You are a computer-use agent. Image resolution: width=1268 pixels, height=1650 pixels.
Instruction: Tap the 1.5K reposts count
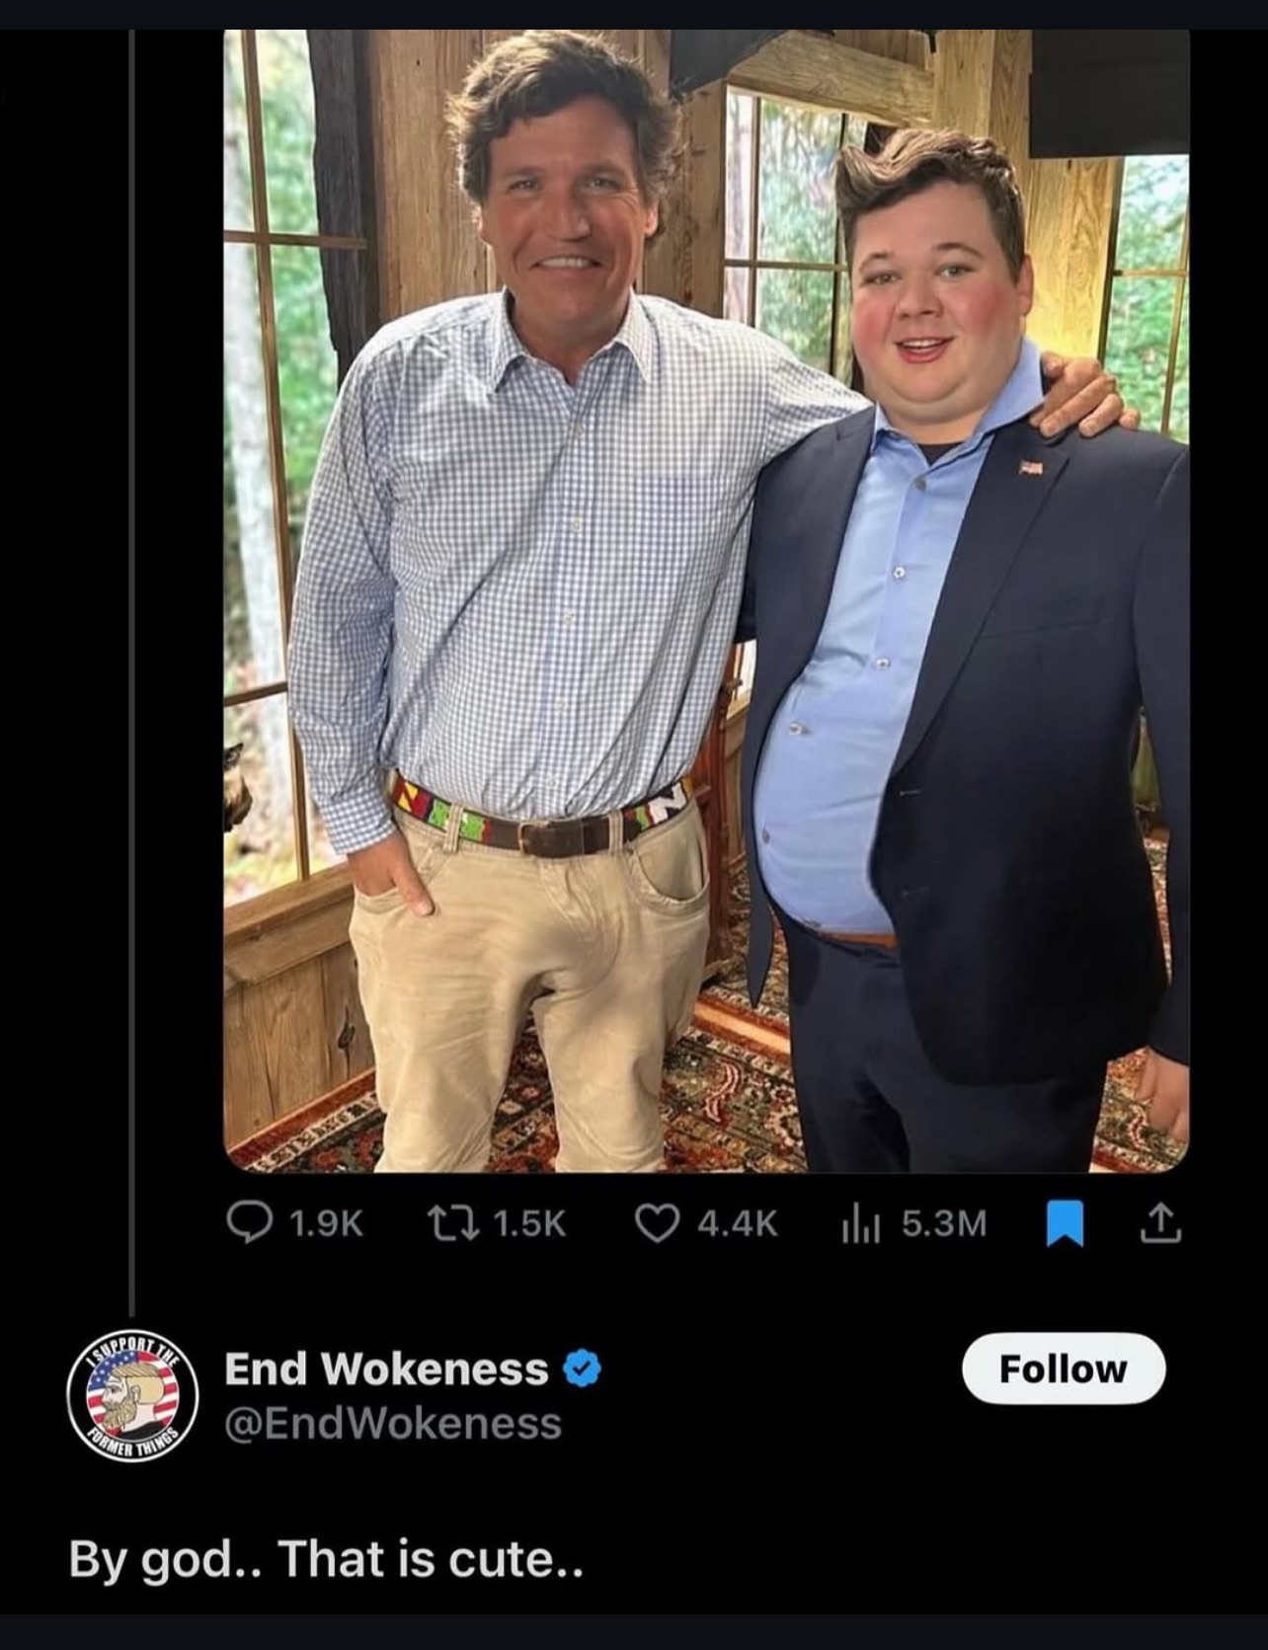coord(529,1224)
